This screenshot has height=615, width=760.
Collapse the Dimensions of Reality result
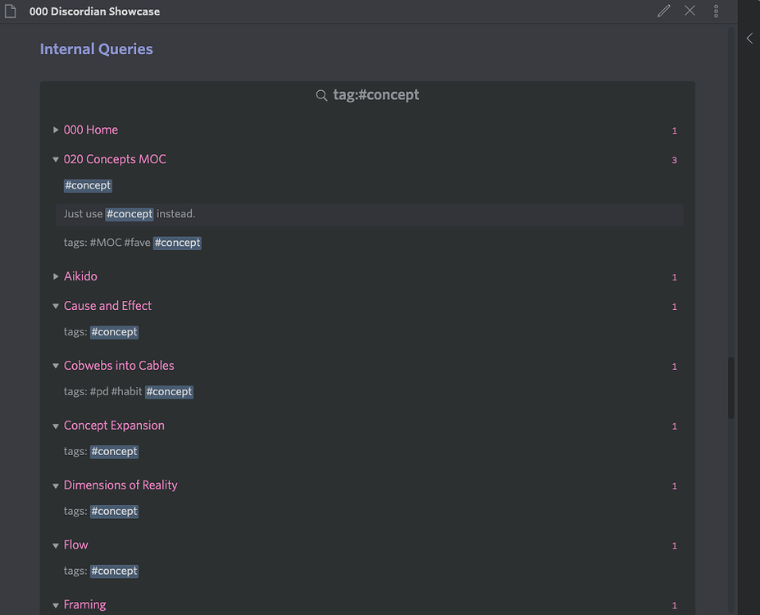55,485
